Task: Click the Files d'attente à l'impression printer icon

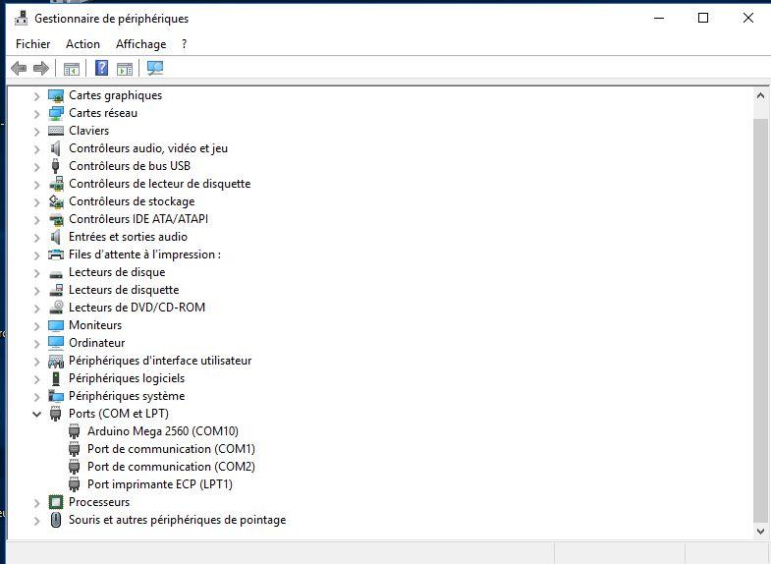Action: [56, 254]
